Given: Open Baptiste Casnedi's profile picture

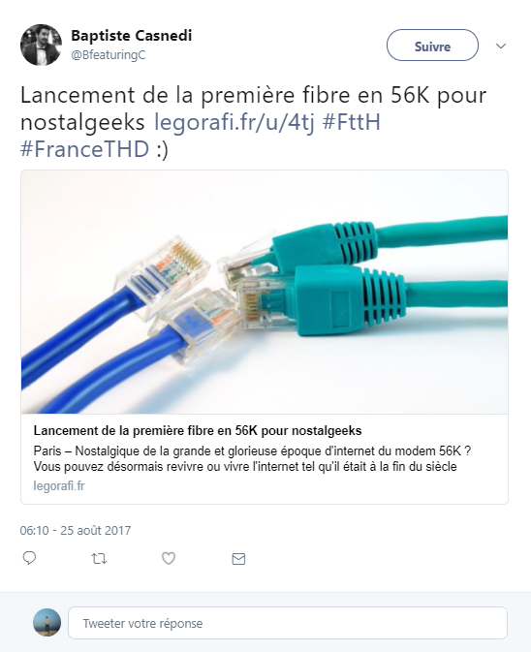Looking at the screenshot, I should (41, 45).
